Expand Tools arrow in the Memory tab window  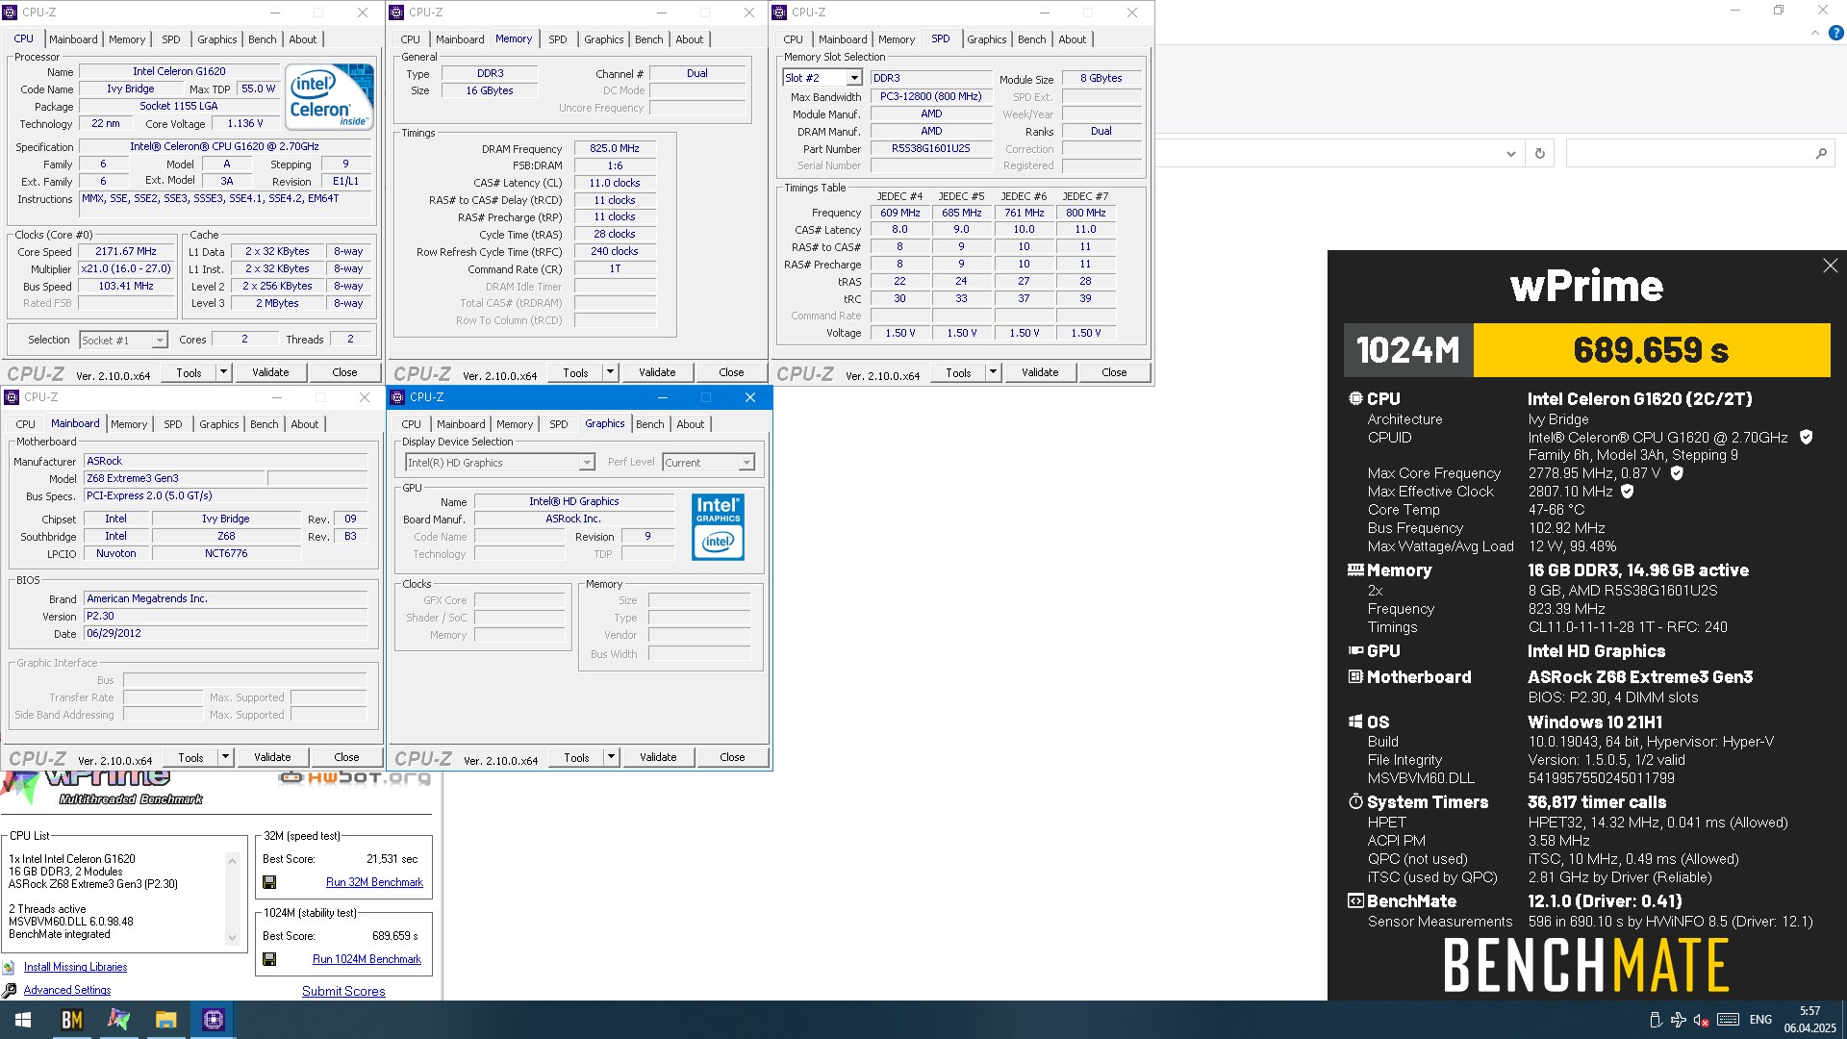tap(610, 372)
